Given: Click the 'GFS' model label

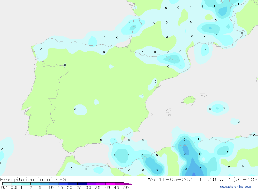Looking at the screenshot, I should 61,179.
